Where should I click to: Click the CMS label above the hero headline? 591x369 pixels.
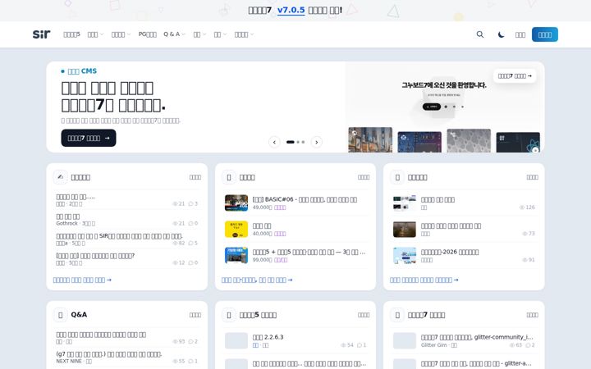coord(82,71)
